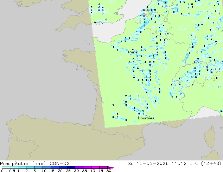This screenshot has width=223, height=172.
Task: Click the Dourbies location label
Action: tap(146, 118)
